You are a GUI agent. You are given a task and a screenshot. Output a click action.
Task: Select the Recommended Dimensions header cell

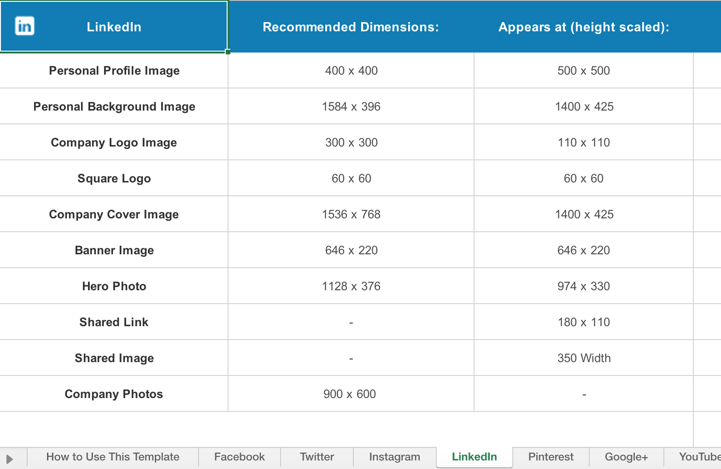point(351,27)
